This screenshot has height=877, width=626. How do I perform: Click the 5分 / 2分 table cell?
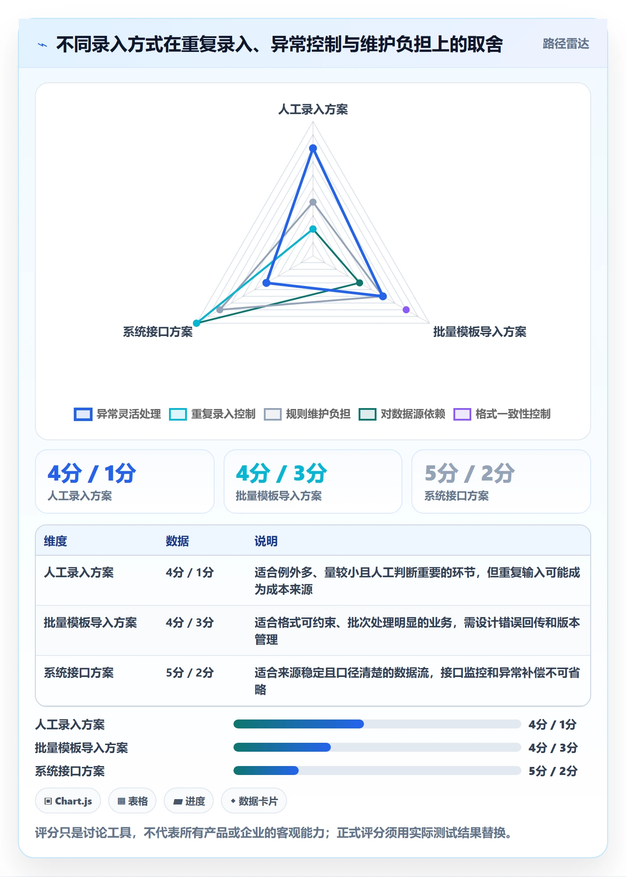[x=190, y=673]
